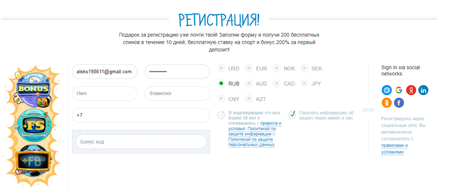Select RUB currency
Image resolution: width=452 pixels, height=195 pixels.
[x=221, y=84]
